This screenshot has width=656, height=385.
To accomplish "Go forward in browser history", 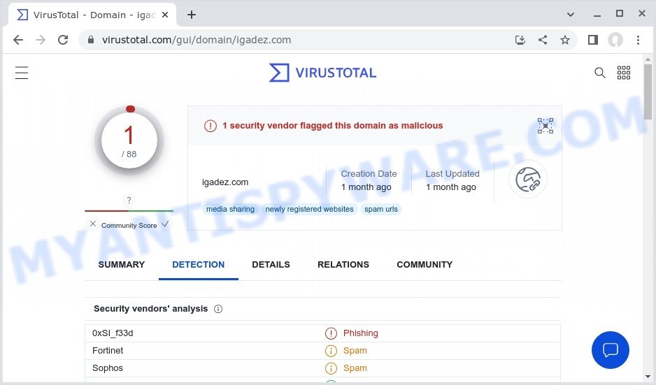I will coord(41,40).
